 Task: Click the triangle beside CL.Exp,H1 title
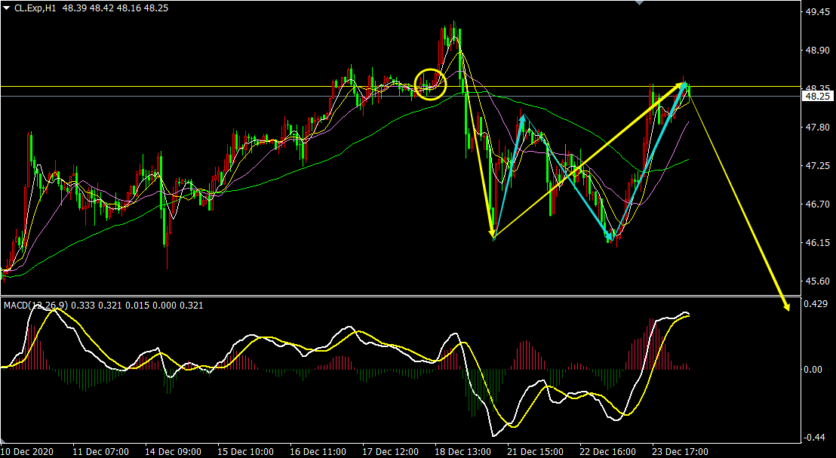6,8
